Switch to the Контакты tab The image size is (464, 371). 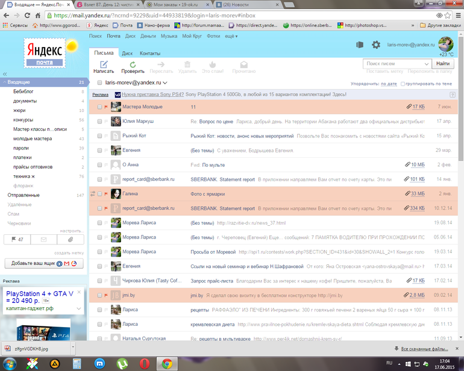click(149, 53)
